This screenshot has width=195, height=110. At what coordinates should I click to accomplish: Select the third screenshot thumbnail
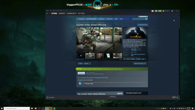pyautogui.click(x=99, y=56)
